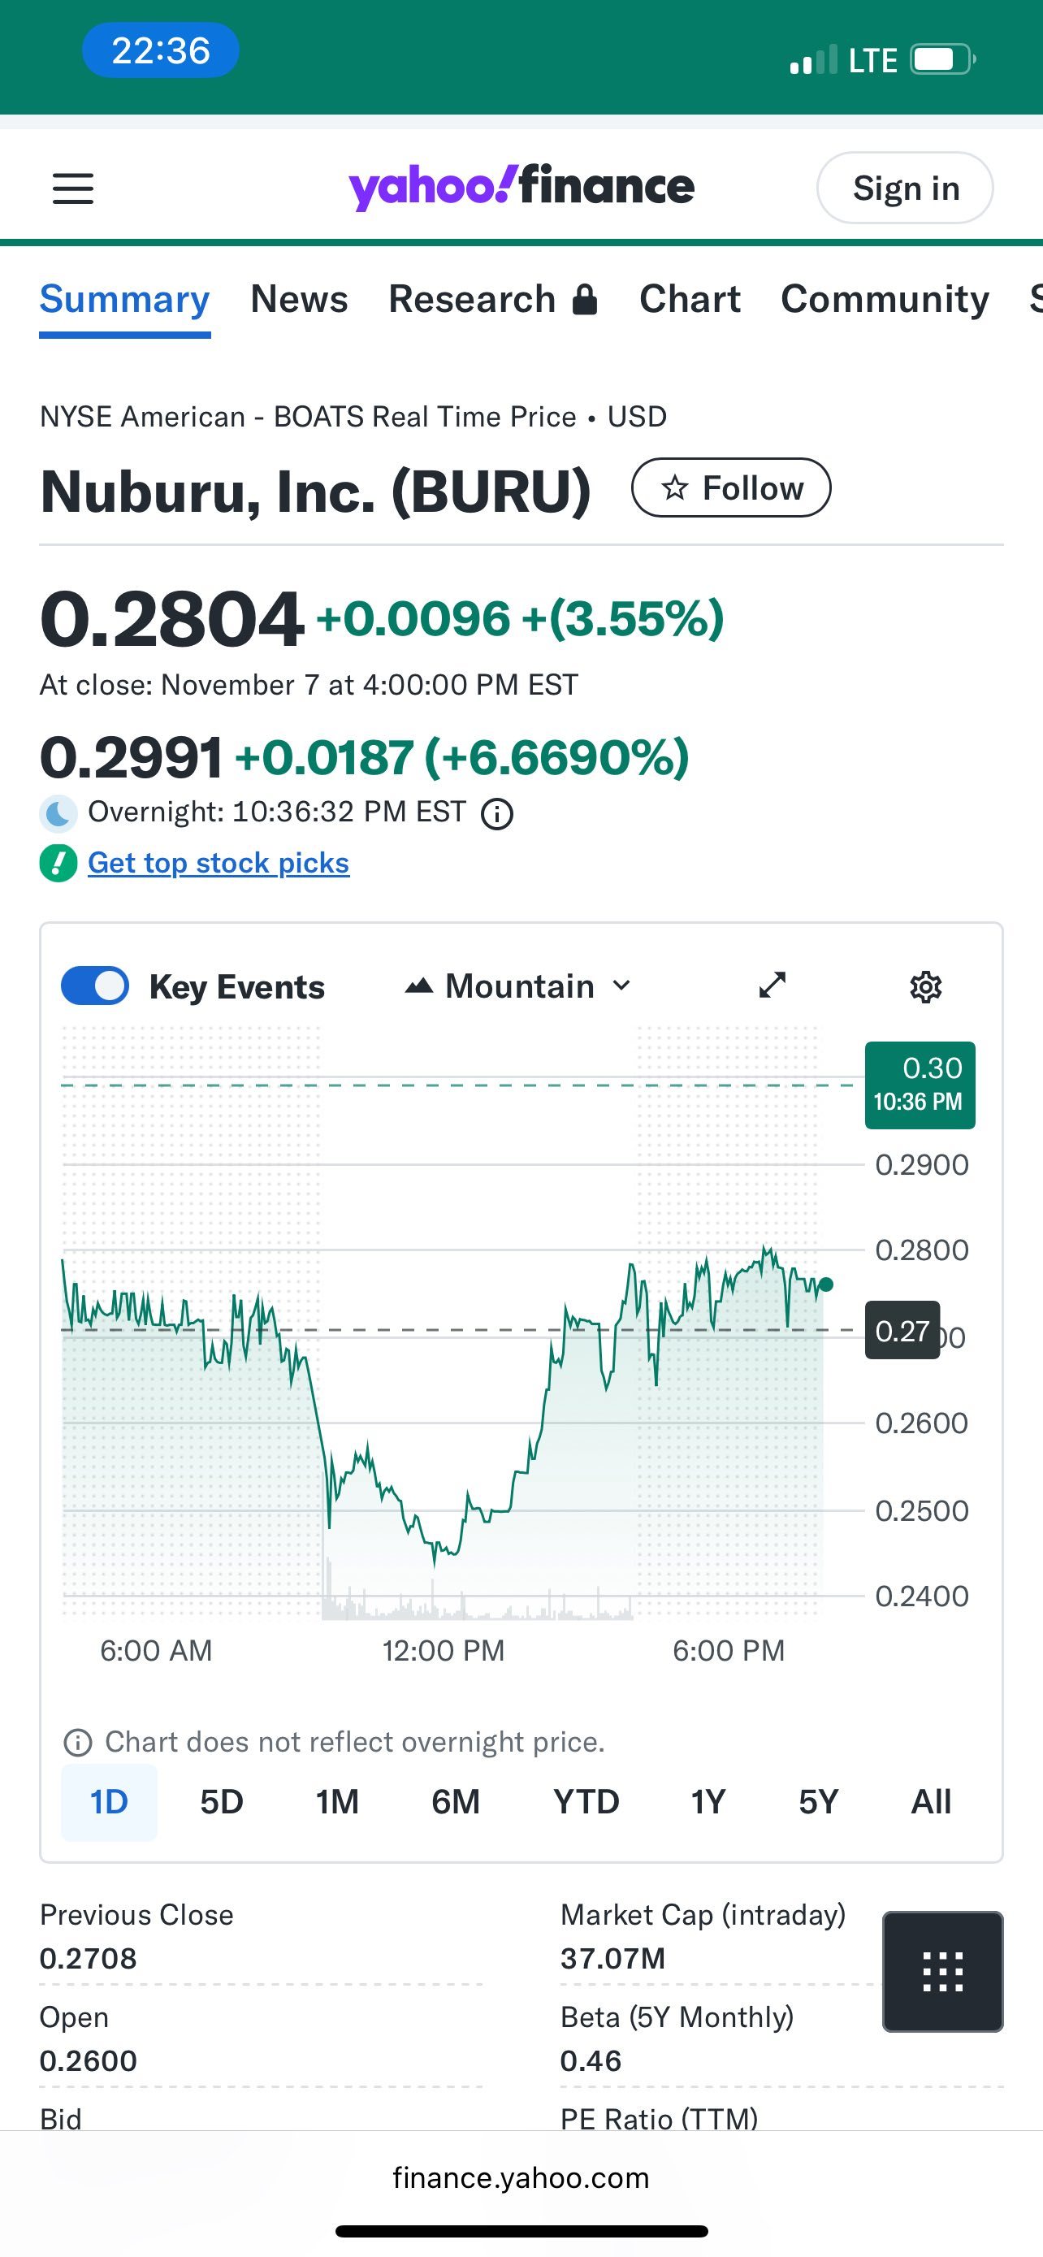The height and width of the screenshot is (2257, 1043).
Task: Click the Sign in button
Action: pyautogui.click(x=905, y=188)
